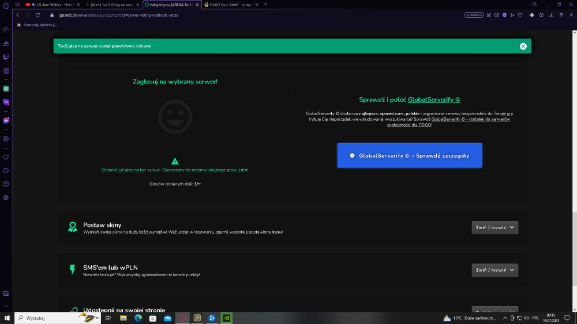Take a snapshot with the camera icon
The height and width of the screenshot is (324, 577).
coord(497,15)
